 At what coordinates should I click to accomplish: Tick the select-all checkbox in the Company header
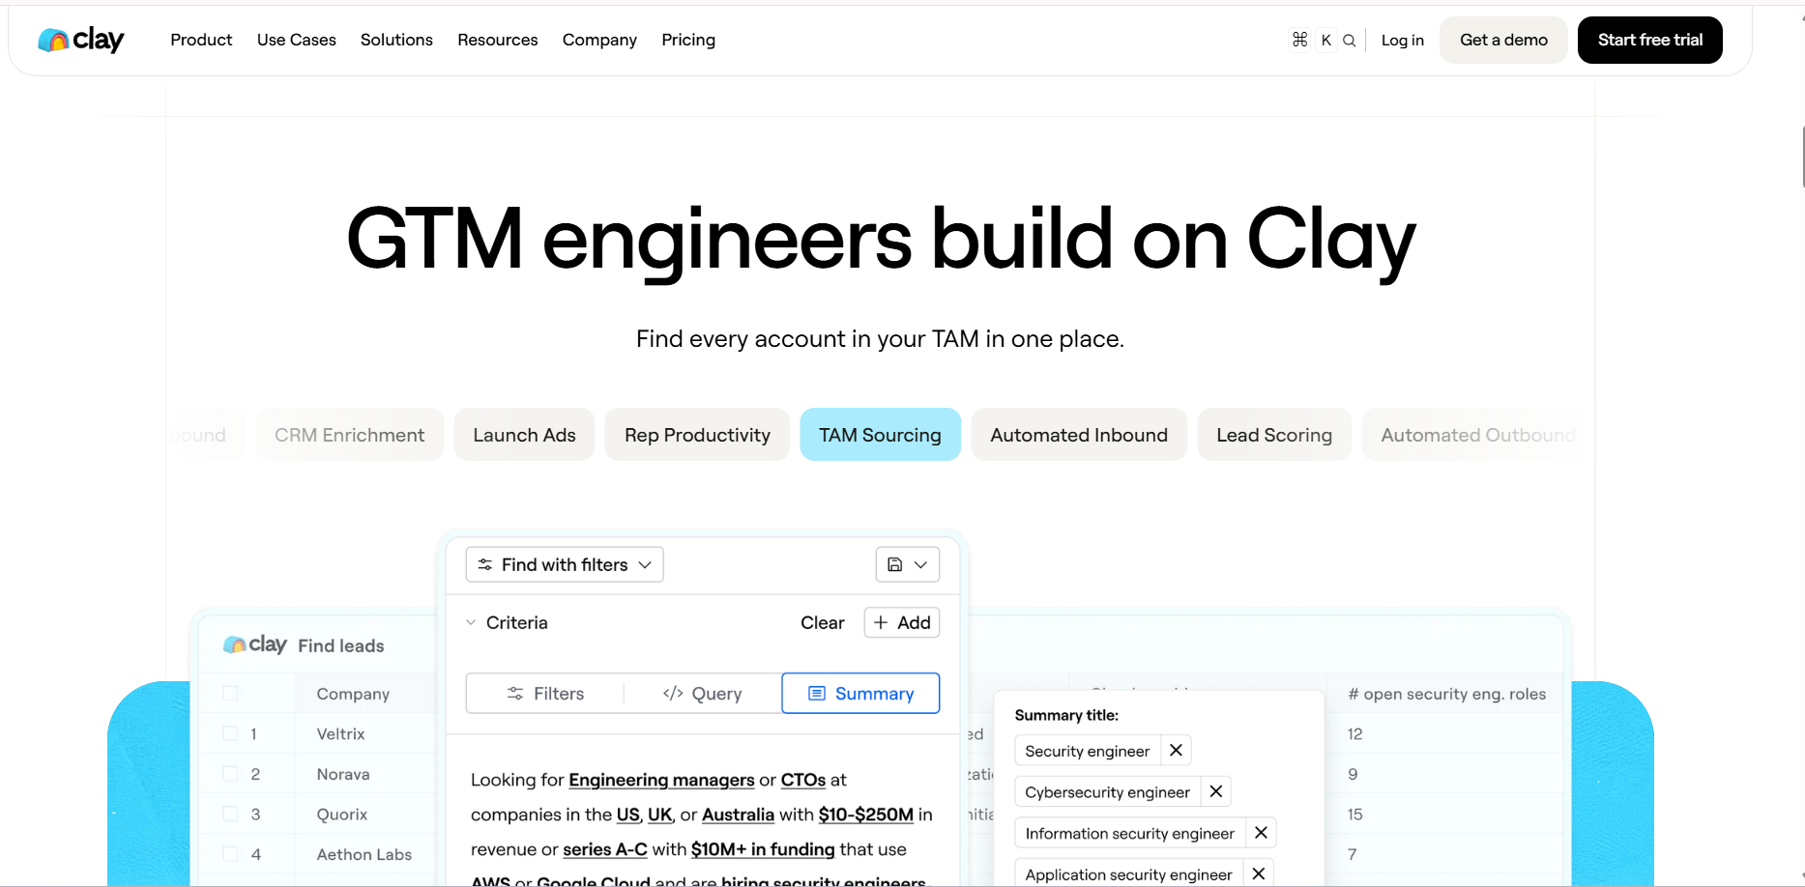click(x=230, y=693)
